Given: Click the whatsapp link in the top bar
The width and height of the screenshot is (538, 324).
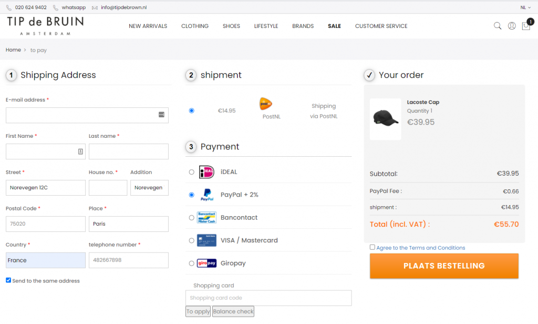Looking at the screenshot, I should click(74, 7).
